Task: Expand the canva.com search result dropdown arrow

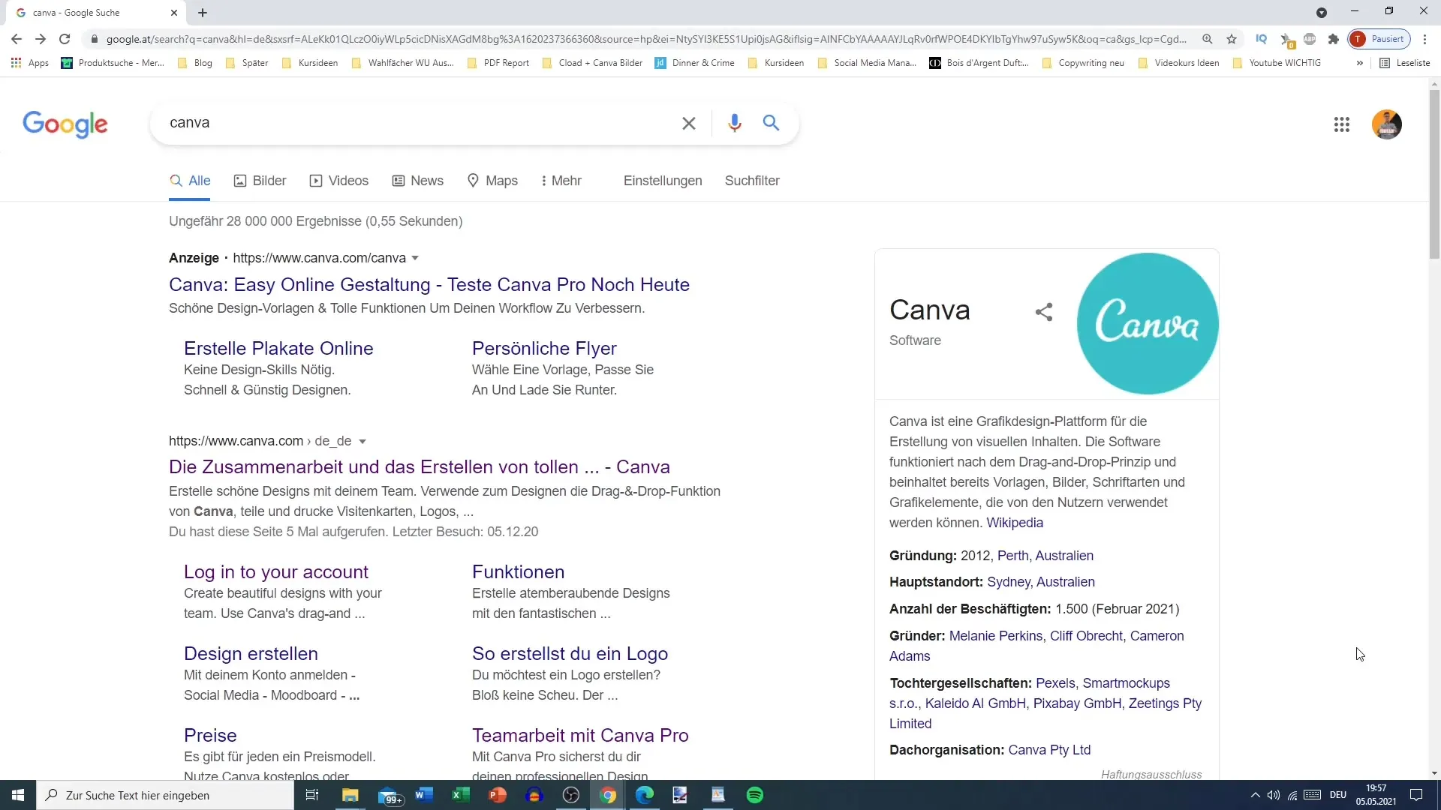Action: [361, 441]
